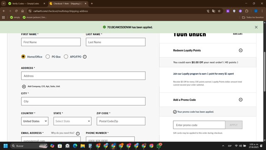The height and width of the screenshot is (150, 266).
Task: Open the tab search dropdown arrow
Action: click(x=4, y=3)
